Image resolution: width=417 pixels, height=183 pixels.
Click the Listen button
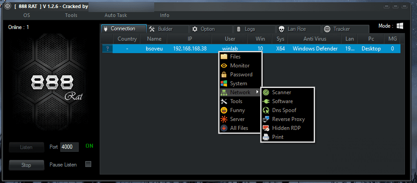26,147
